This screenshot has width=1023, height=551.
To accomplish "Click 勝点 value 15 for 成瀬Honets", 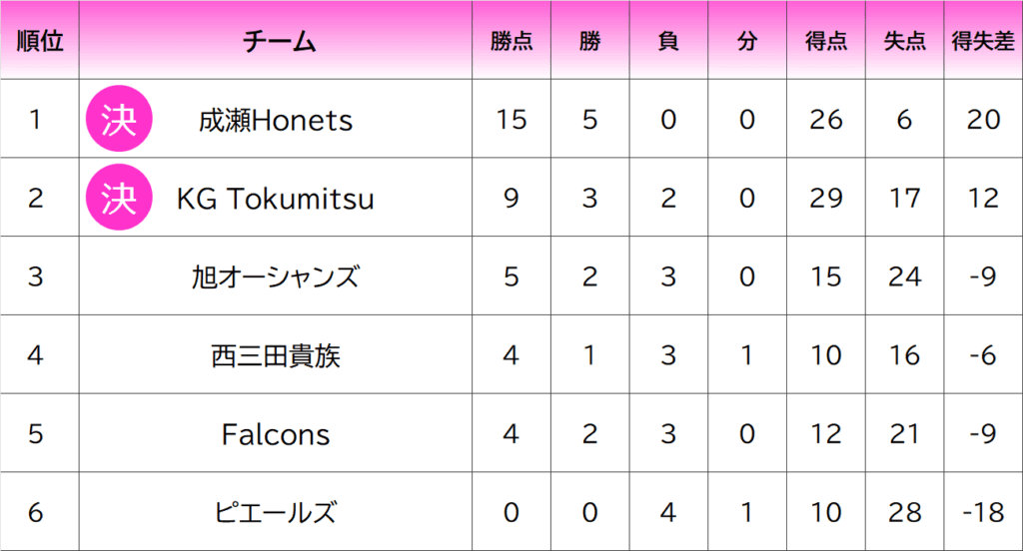I will point(511,120).
